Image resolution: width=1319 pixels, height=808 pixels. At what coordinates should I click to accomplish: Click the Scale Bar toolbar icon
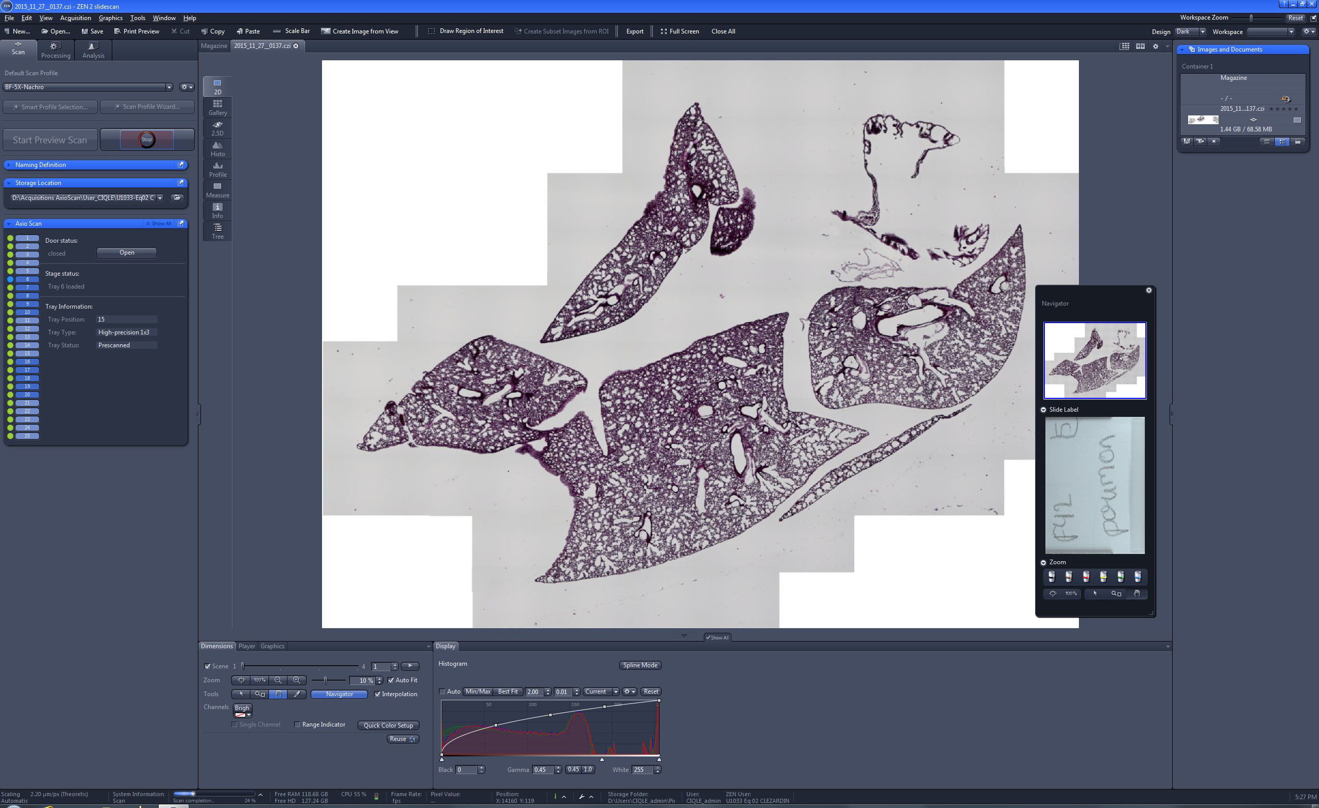[x=277, y=31]
